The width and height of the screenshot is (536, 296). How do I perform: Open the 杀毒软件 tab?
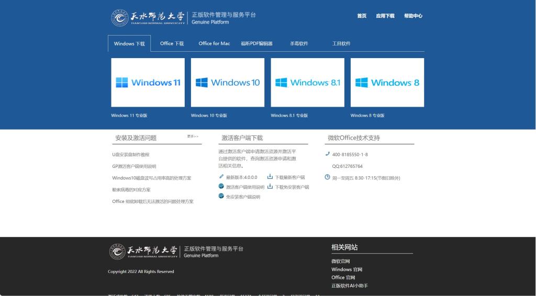299,43
